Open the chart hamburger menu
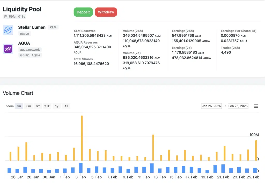This screenshot has height=183, width=265. point(256,106)
